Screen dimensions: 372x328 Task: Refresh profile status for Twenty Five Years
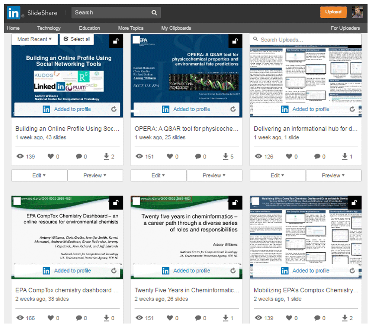tap(233, 270)
